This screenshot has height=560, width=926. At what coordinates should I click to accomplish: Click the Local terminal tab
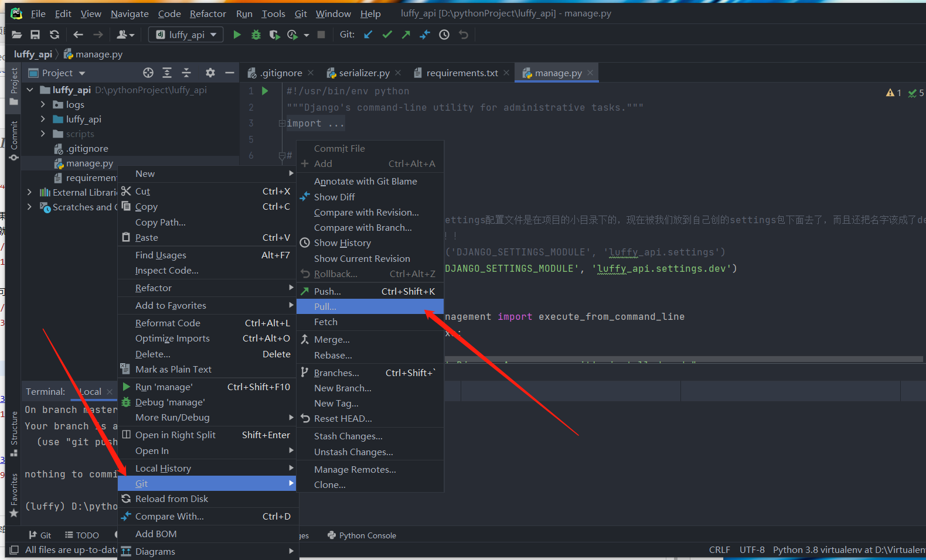(90, 392)
